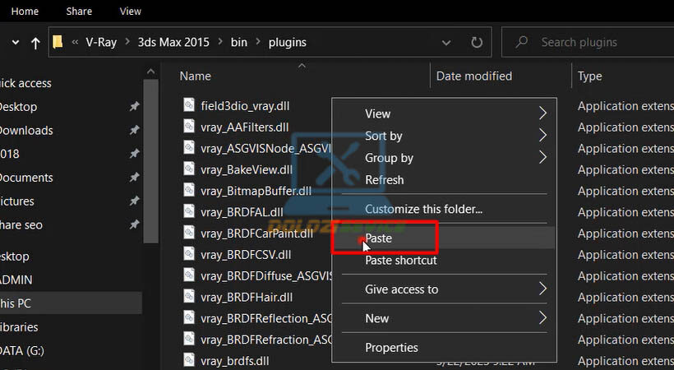Navigate to V-Ray breadcrumb
Viewport: 674px width, 370px height.
(101, 42)
